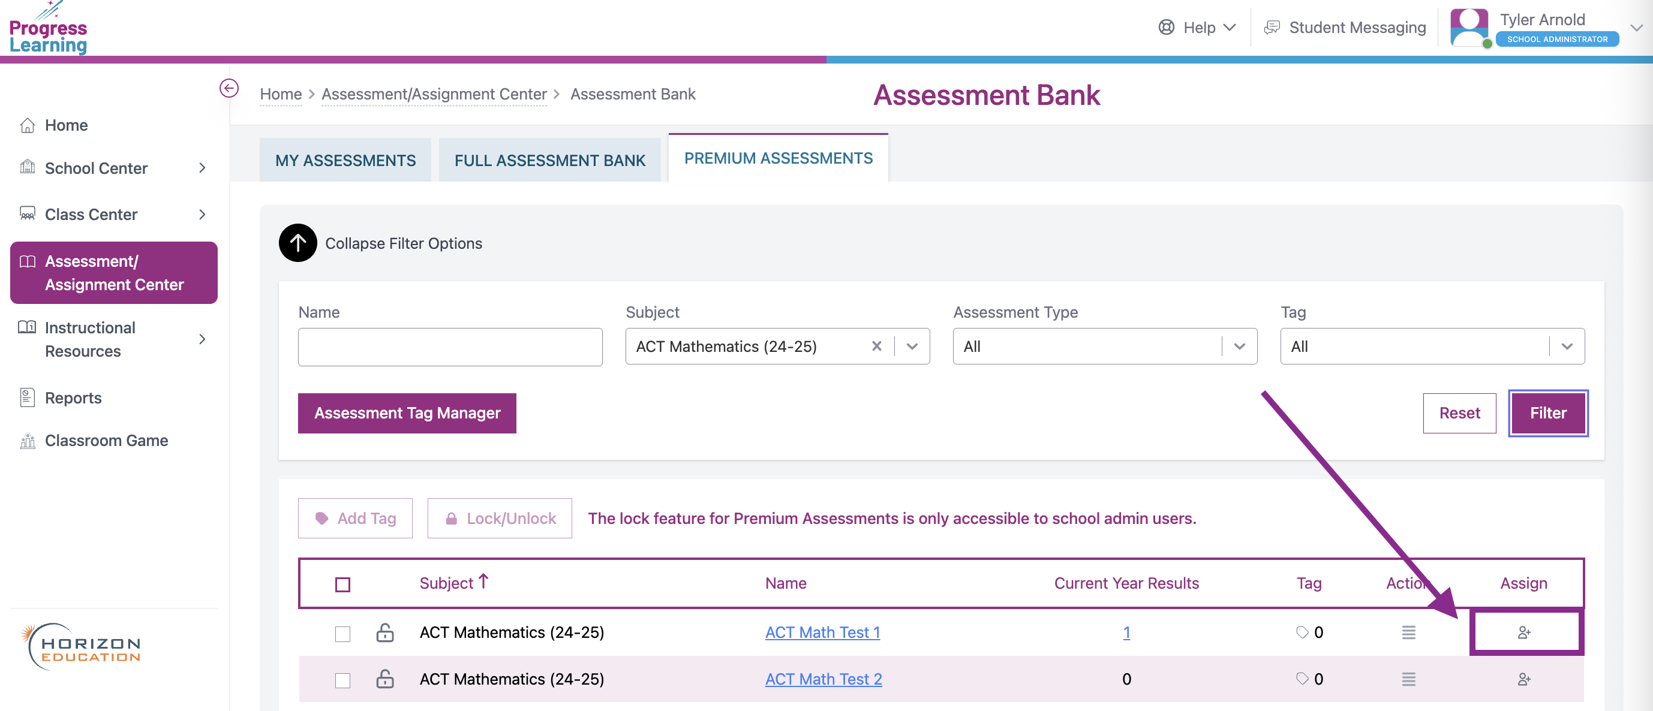
Task: Toggle the select-all header checkbox
Action: pos(342,584)
